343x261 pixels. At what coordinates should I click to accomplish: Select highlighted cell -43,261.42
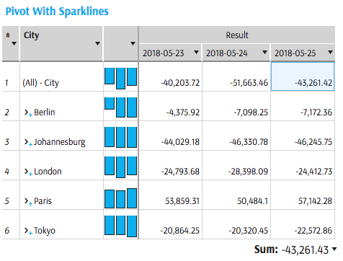coord(303,76)
